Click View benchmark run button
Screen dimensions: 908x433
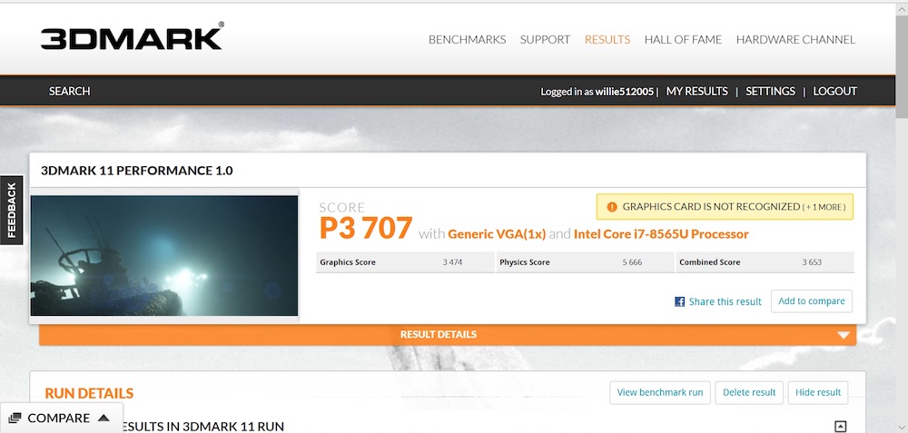pos(660,392)
